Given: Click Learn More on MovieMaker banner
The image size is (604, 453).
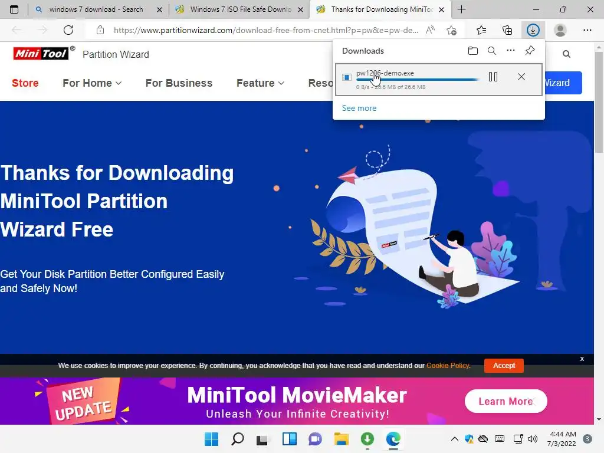Looking at the screenshot, I should pyautogui.click(x=505, y=401).
